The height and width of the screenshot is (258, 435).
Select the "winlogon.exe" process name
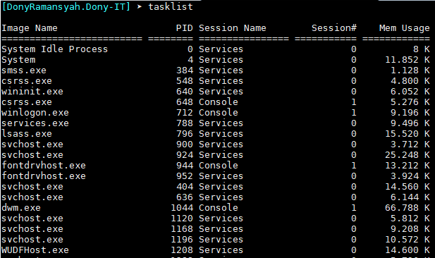[x=35, y=113]
